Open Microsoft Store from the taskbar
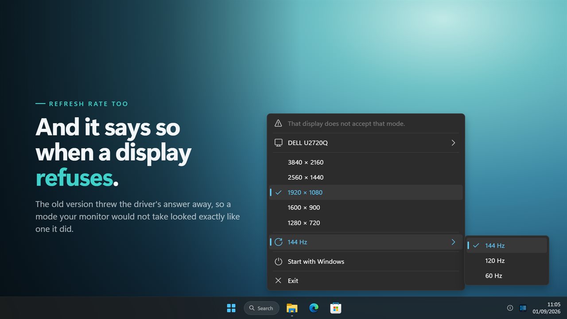 point(336,308)
